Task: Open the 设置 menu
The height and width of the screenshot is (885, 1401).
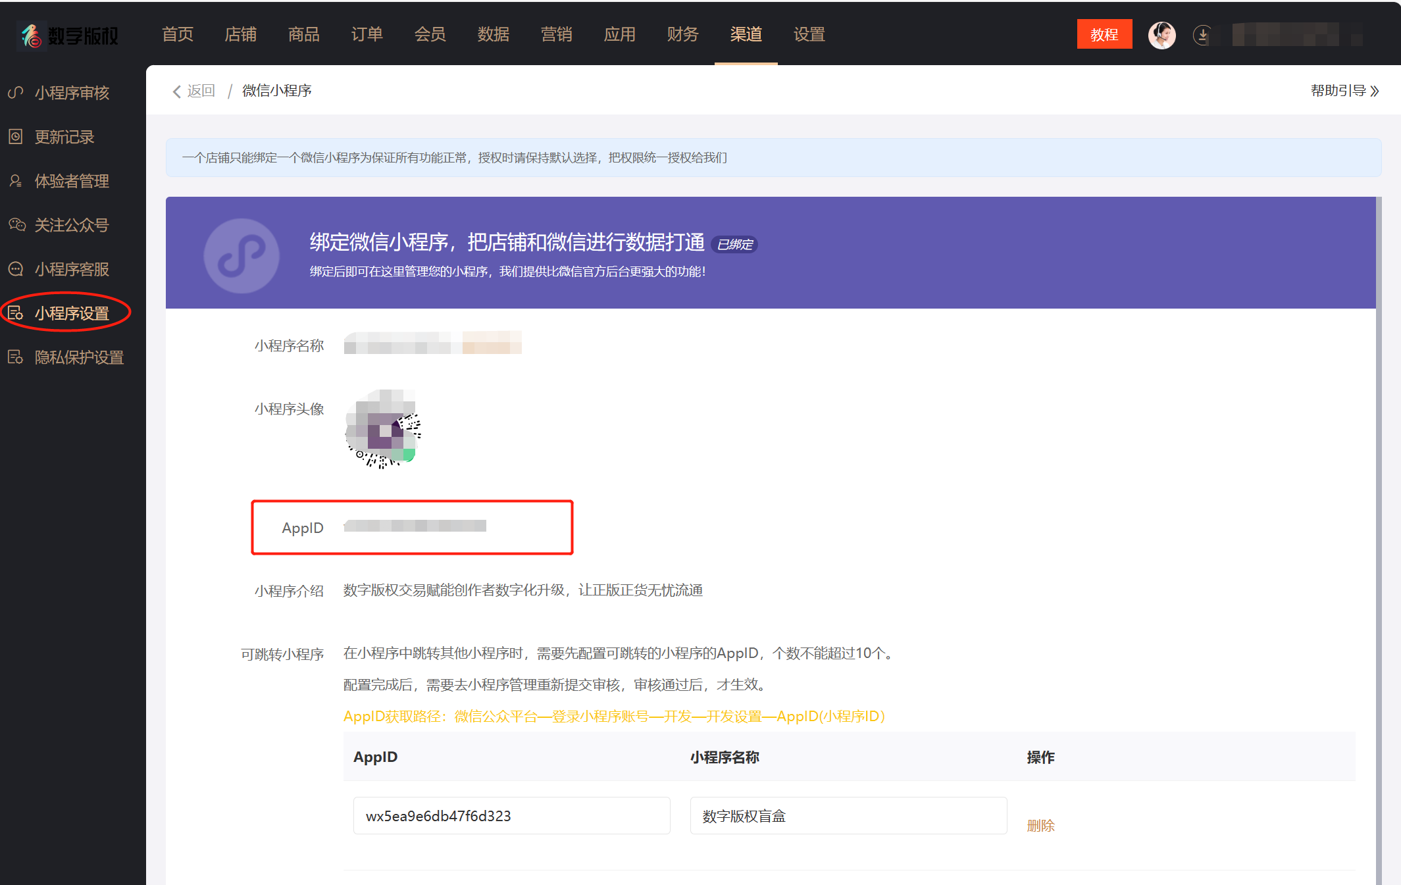Action: point(809,34)
